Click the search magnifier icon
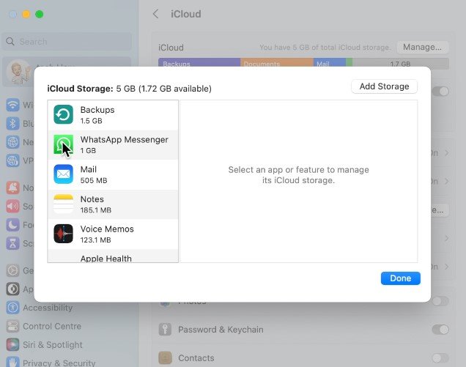 point(10,41)
